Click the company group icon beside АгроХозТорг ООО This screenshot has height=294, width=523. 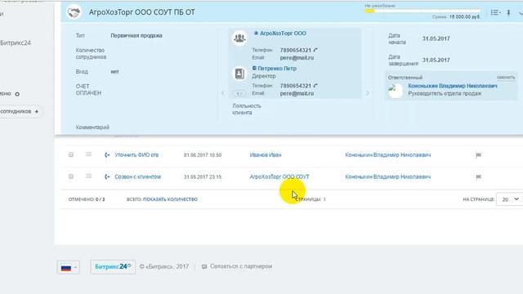[x=239, y=38]
